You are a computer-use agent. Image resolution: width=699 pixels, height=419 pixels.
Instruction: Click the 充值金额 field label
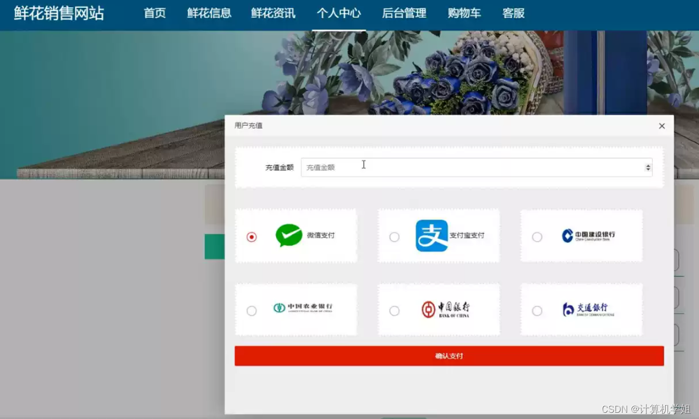tap(280, 167)
